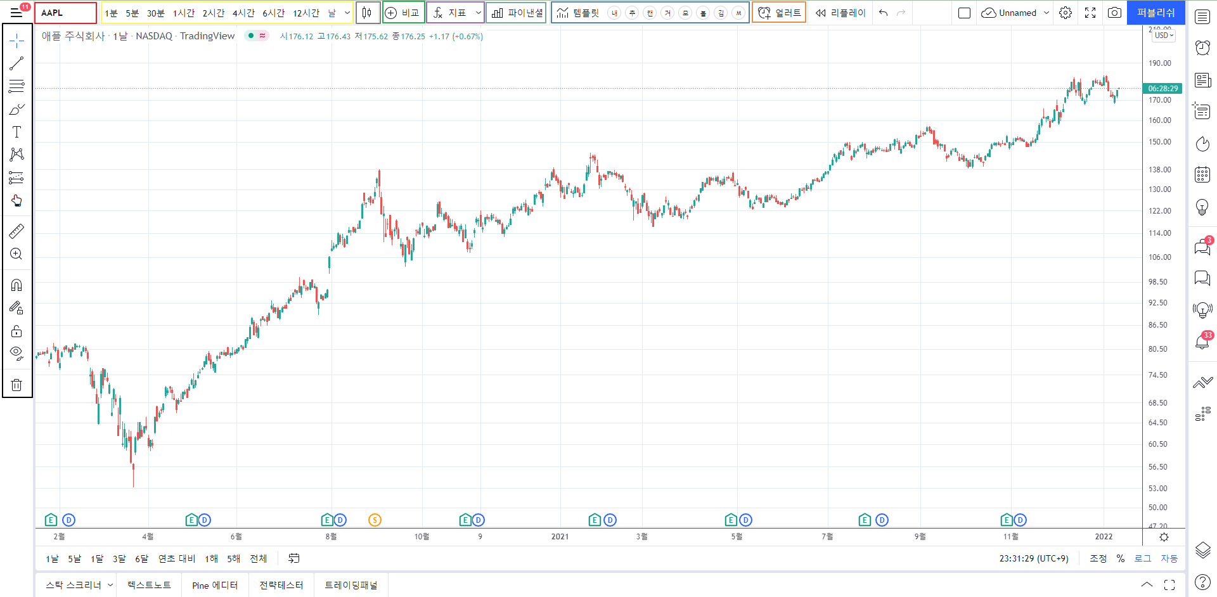Open the 지표 indicators button

[449, 13]
